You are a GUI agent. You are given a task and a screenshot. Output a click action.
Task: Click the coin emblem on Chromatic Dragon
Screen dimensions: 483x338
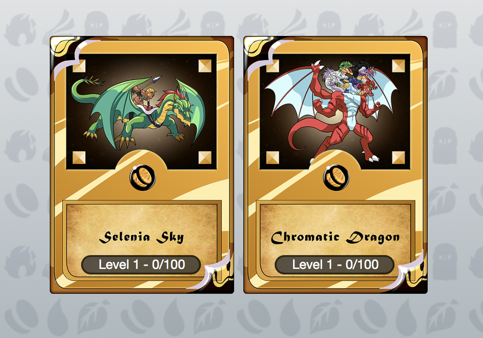[336, 178]
